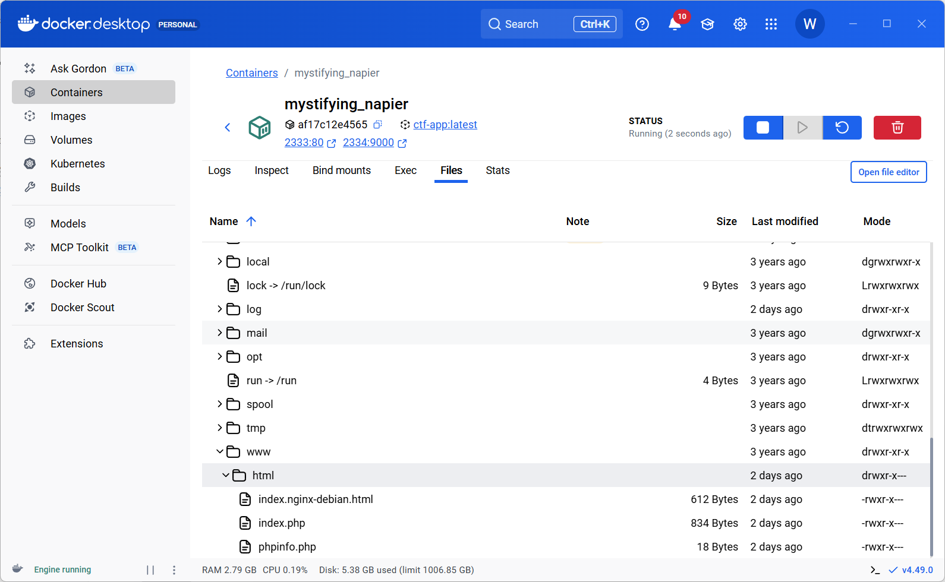
Task: Expand the tmp folder
Action: pyautogui.click(x=220, y=428)
